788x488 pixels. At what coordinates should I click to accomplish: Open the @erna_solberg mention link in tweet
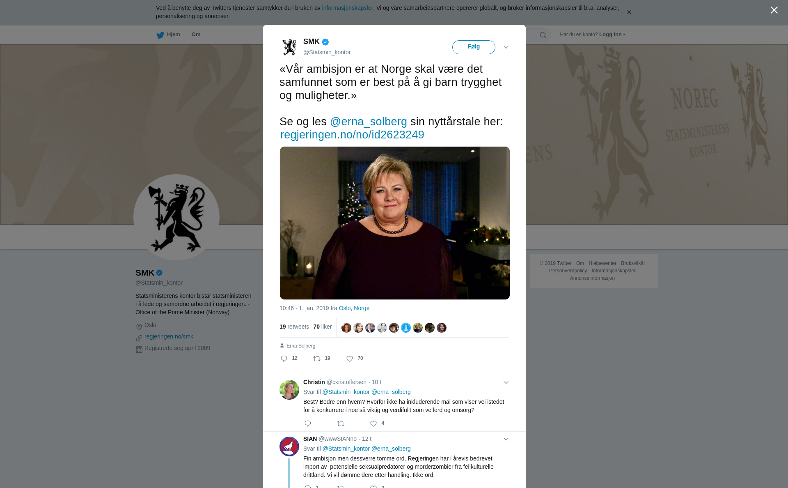pos(368,122)
